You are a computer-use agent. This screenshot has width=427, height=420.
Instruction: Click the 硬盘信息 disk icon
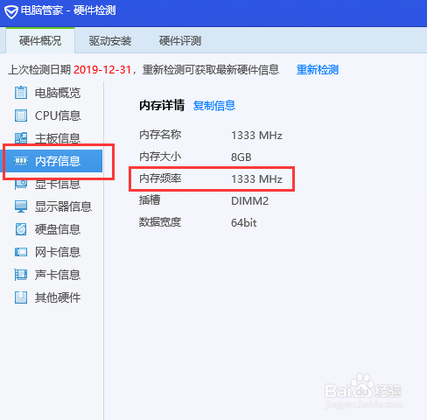tap(21, 229)
